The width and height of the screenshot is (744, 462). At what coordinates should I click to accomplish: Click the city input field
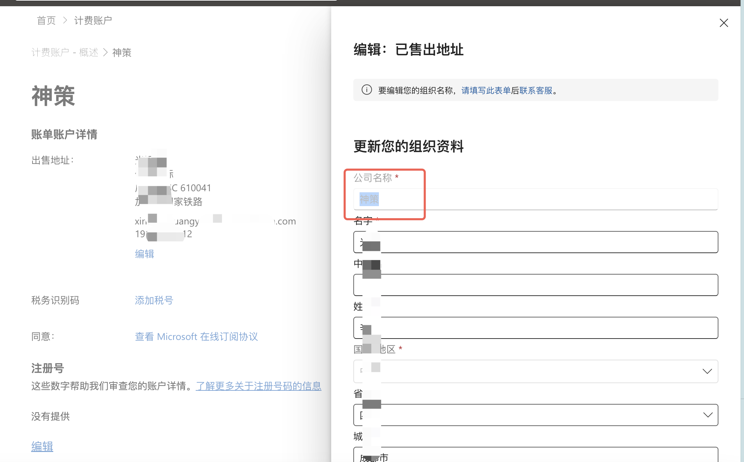(536, 455)
